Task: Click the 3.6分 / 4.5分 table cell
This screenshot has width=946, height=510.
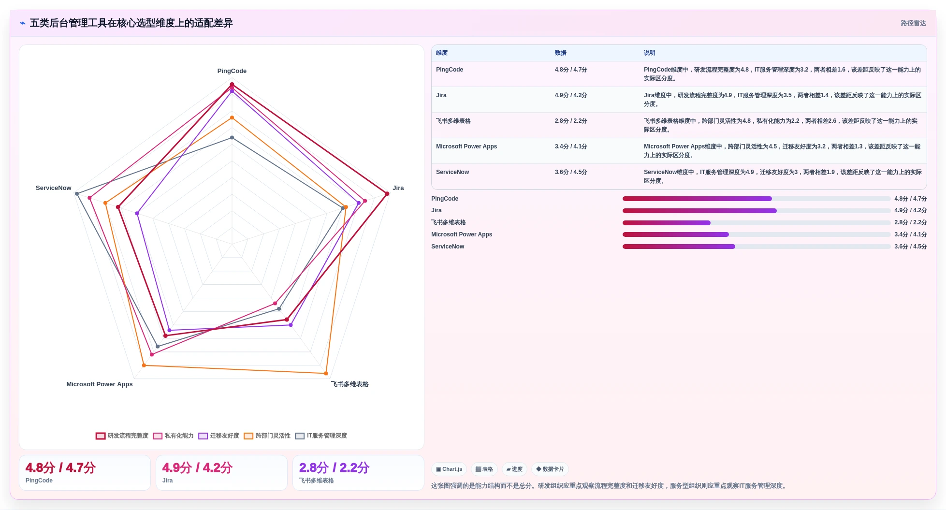Action: [x=571, y=172]
